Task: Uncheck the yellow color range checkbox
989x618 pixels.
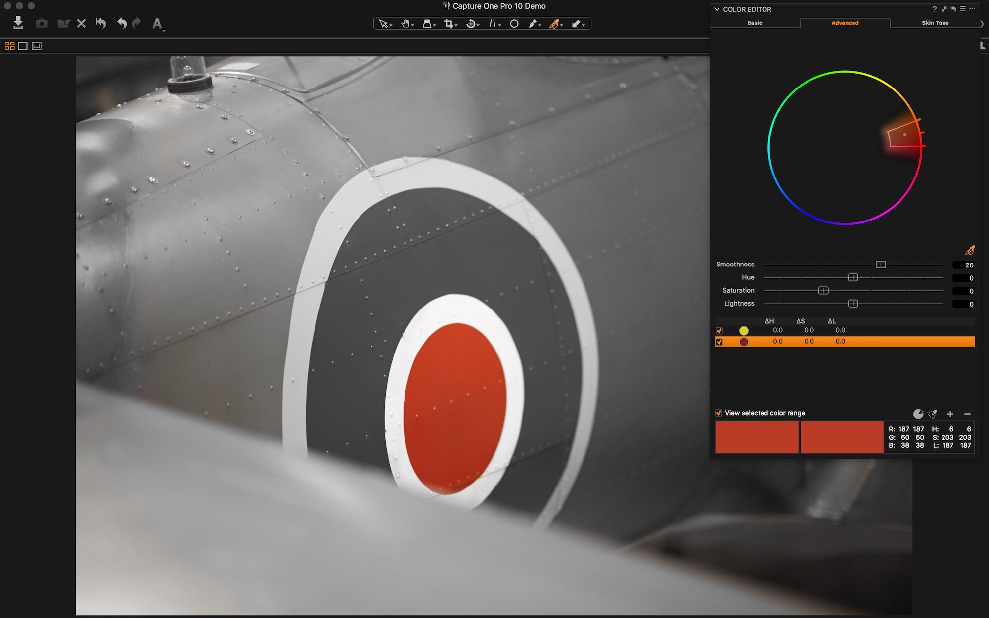Action: [x=719, y=331]
